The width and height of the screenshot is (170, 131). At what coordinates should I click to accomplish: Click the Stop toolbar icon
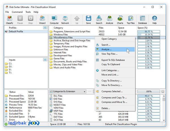[31, 20]
